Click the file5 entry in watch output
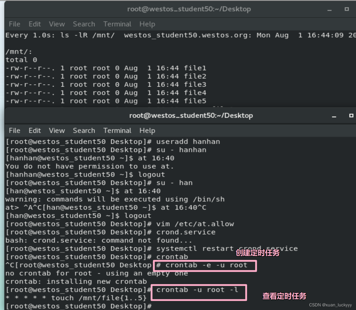The height and width of the screenshot is (310, 356). [x=195, y=101]
